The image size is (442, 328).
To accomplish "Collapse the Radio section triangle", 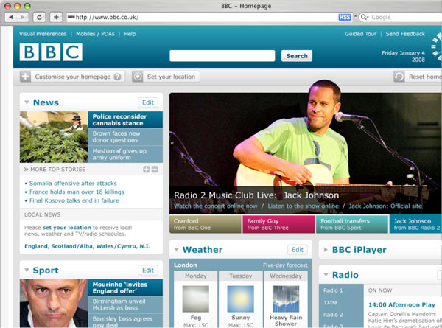I will point(326,275).
